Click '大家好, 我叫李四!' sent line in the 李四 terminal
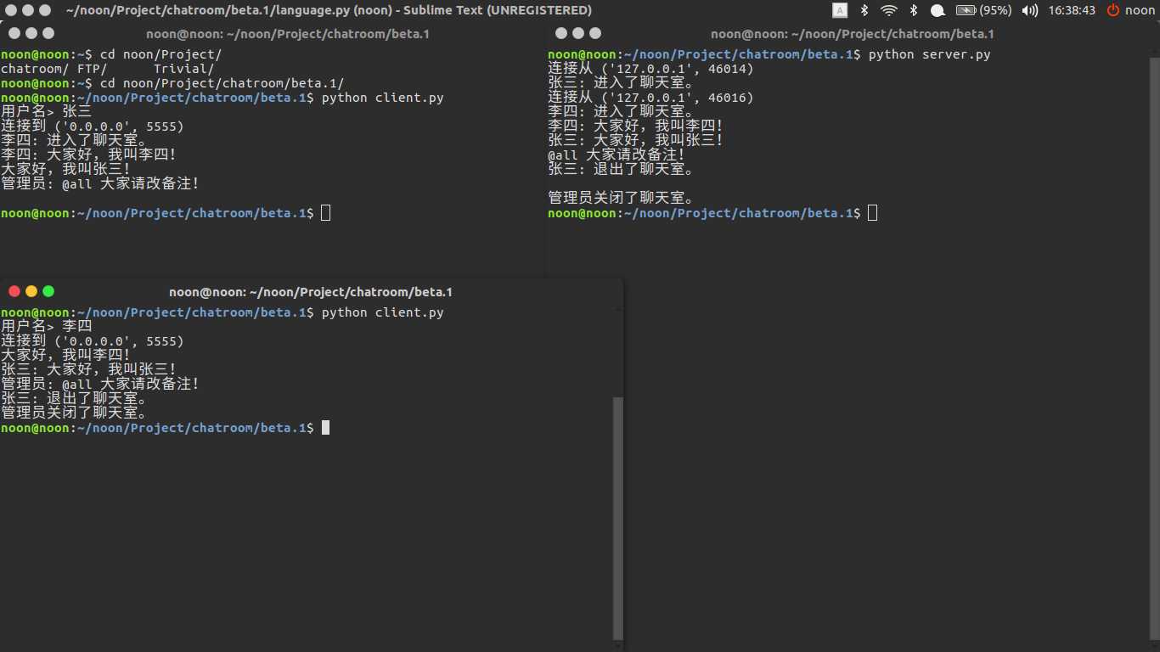Viewport: 1160px width, 652px height. (66, 356)
